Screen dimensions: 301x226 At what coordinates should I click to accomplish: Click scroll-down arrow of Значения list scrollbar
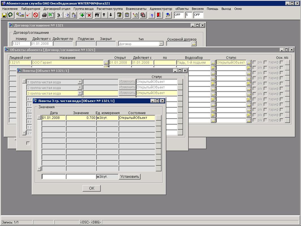tap(39, 169)
